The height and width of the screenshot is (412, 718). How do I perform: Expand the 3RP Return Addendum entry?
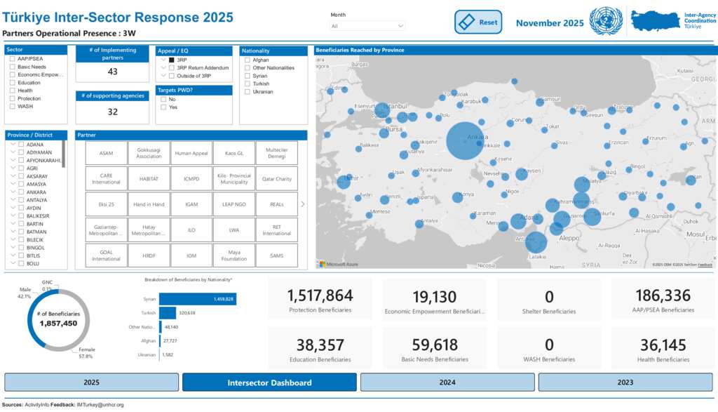tap(163, 68)
